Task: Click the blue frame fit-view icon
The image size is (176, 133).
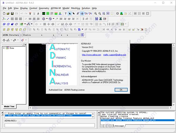Action: click(x=108, y=14)
